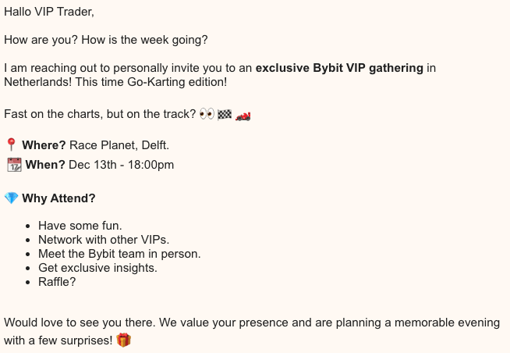Click the blue diamond emoji
510x353 pixels.
[x=11, y=198]
